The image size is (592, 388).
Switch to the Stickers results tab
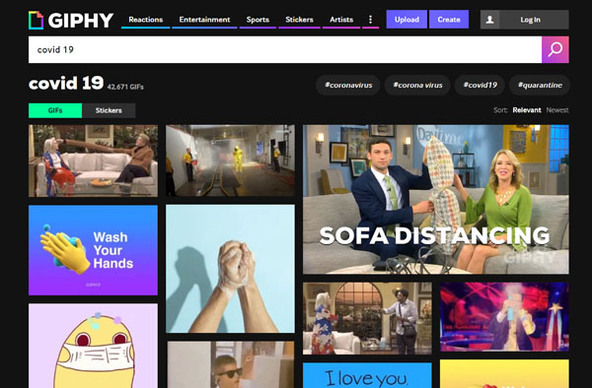coord(109,110)
